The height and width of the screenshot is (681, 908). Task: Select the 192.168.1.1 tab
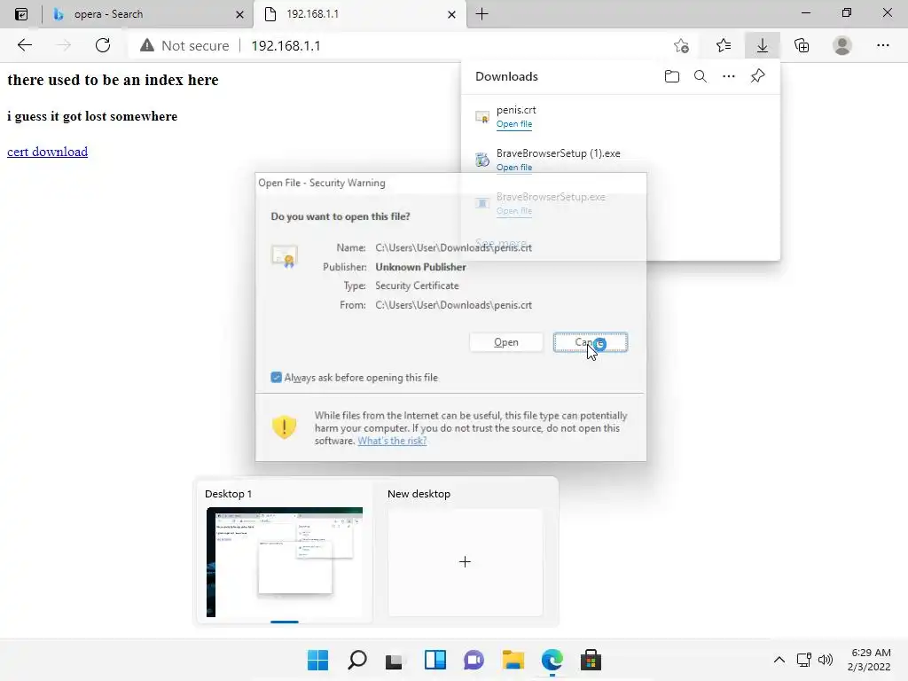click(x=359, y=14)
